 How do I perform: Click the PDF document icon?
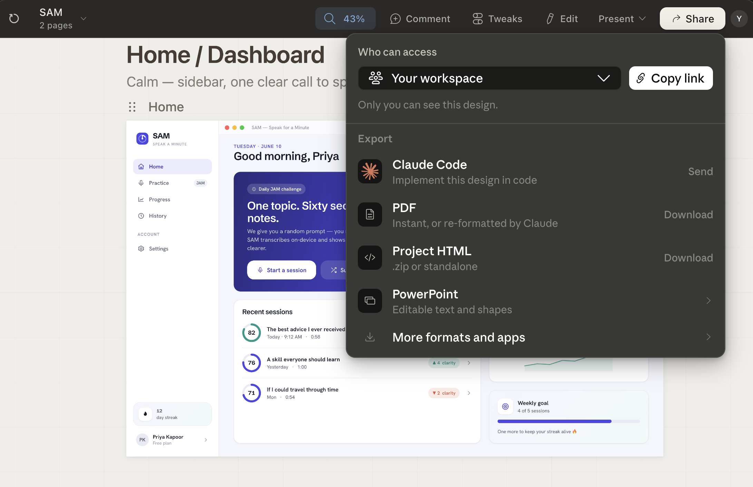click(x=370, y=214)
